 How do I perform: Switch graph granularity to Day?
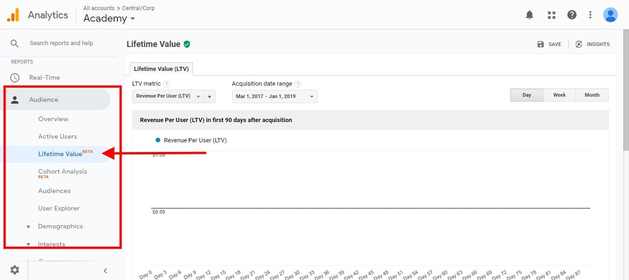[x=526, y=95]
